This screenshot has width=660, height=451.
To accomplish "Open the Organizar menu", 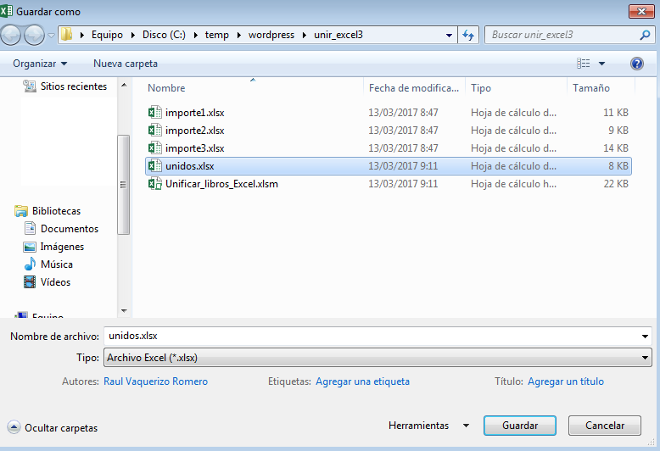I will (x=40, y=64).
